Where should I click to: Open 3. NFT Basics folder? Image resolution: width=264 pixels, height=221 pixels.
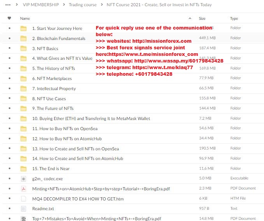[45, 49]
